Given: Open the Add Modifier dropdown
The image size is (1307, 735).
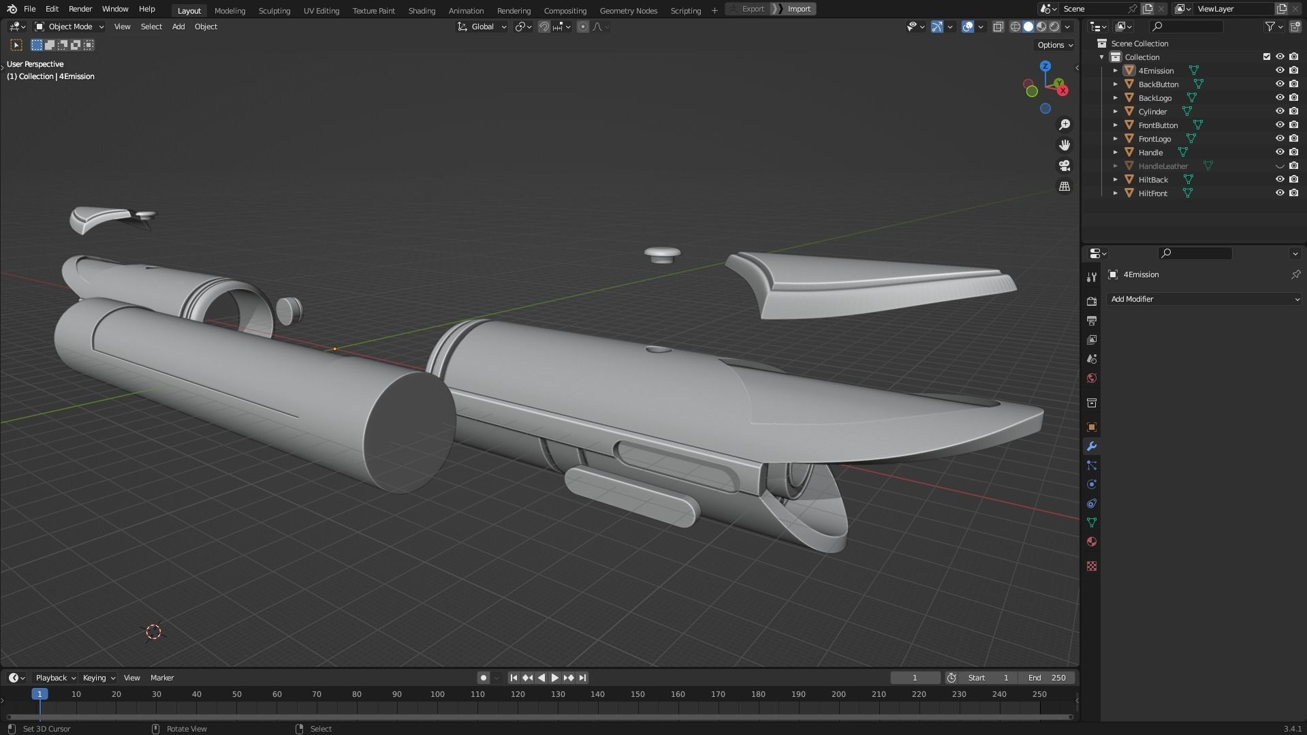Looking at the screenshot, I should coord(1204,299).
